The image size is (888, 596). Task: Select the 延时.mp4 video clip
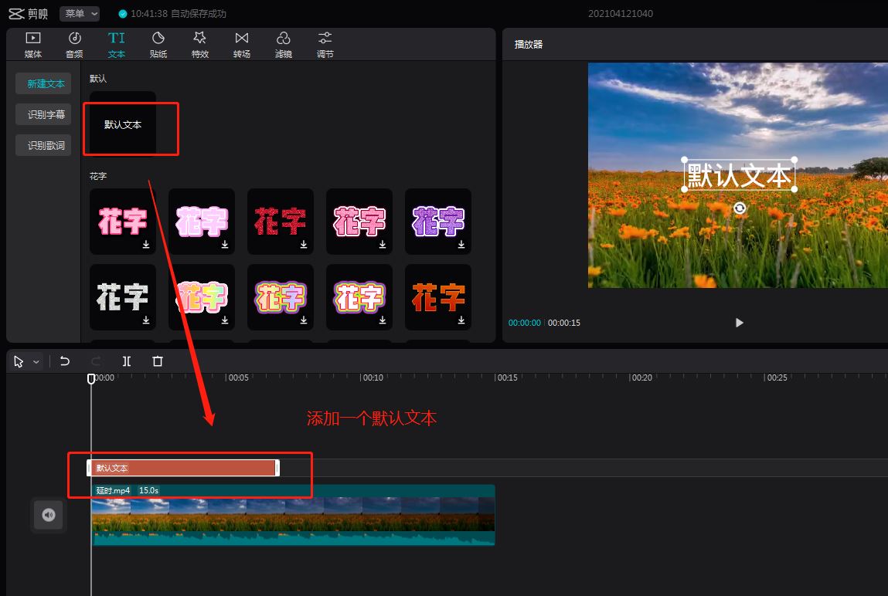click(x=294, y=515)
